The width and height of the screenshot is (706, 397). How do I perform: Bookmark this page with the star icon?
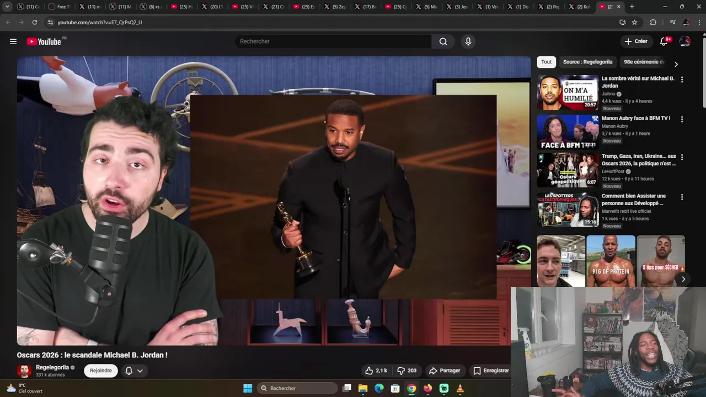tap(634, 22)
